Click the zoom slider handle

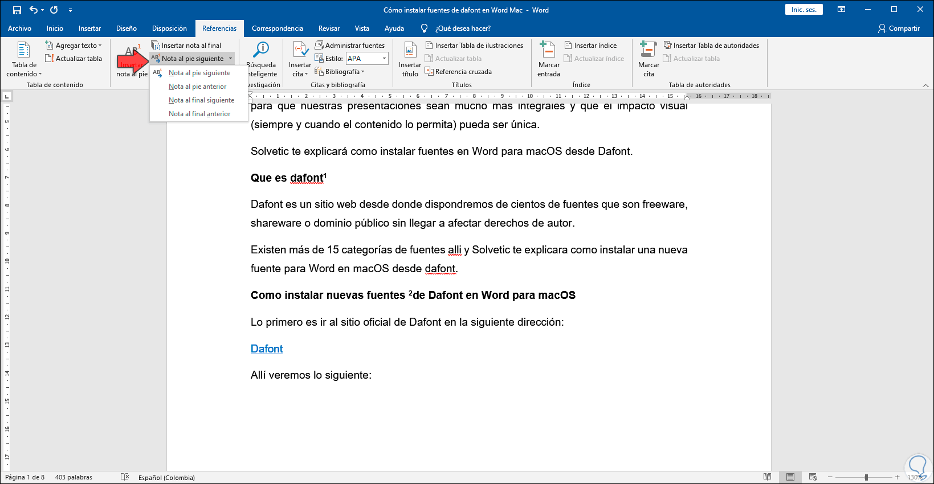pos(866,477)
